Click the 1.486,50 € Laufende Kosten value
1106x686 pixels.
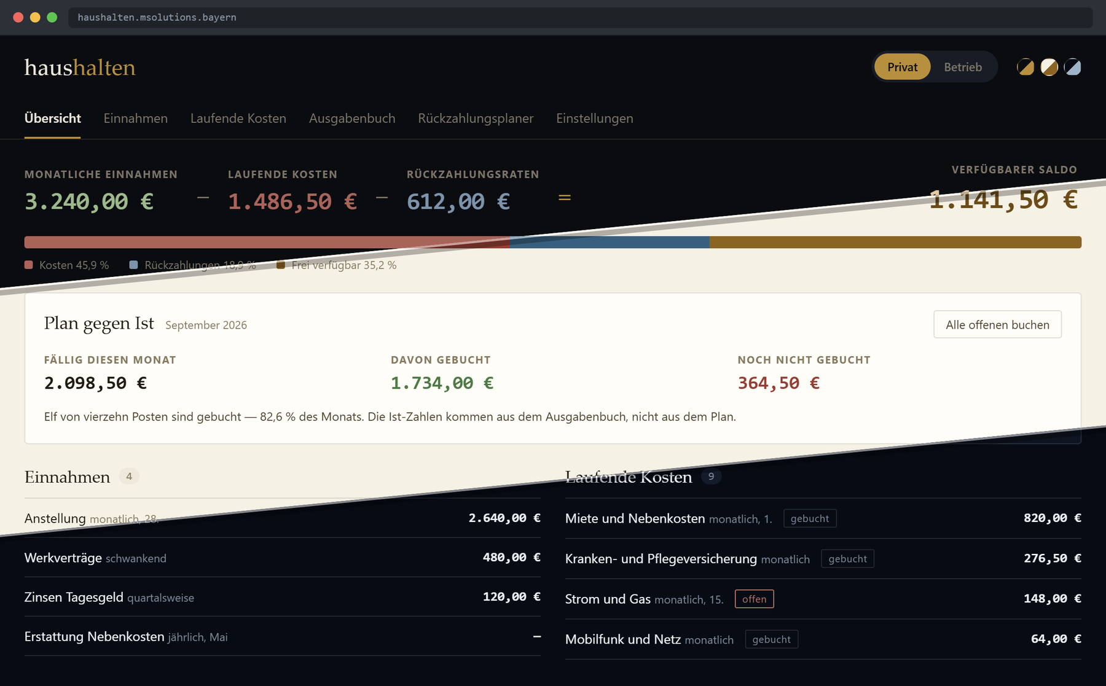coord(292,201)
